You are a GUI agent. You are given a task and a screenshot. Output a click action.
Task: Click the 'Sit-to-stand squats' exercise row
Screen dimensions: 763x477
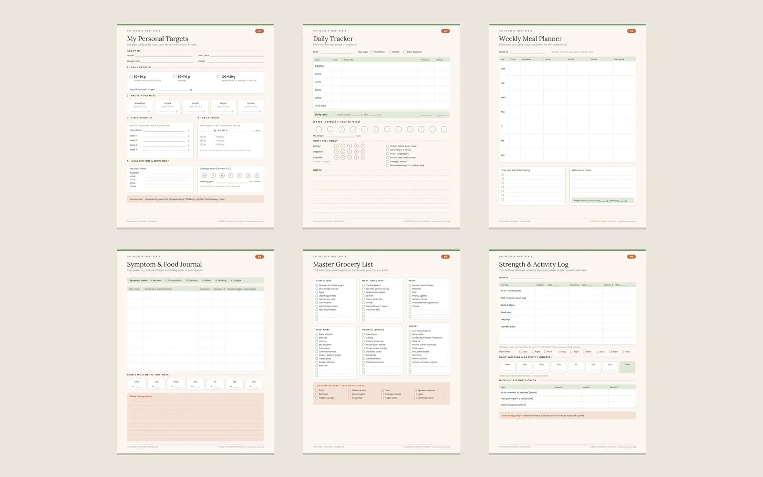pos(567,290)
